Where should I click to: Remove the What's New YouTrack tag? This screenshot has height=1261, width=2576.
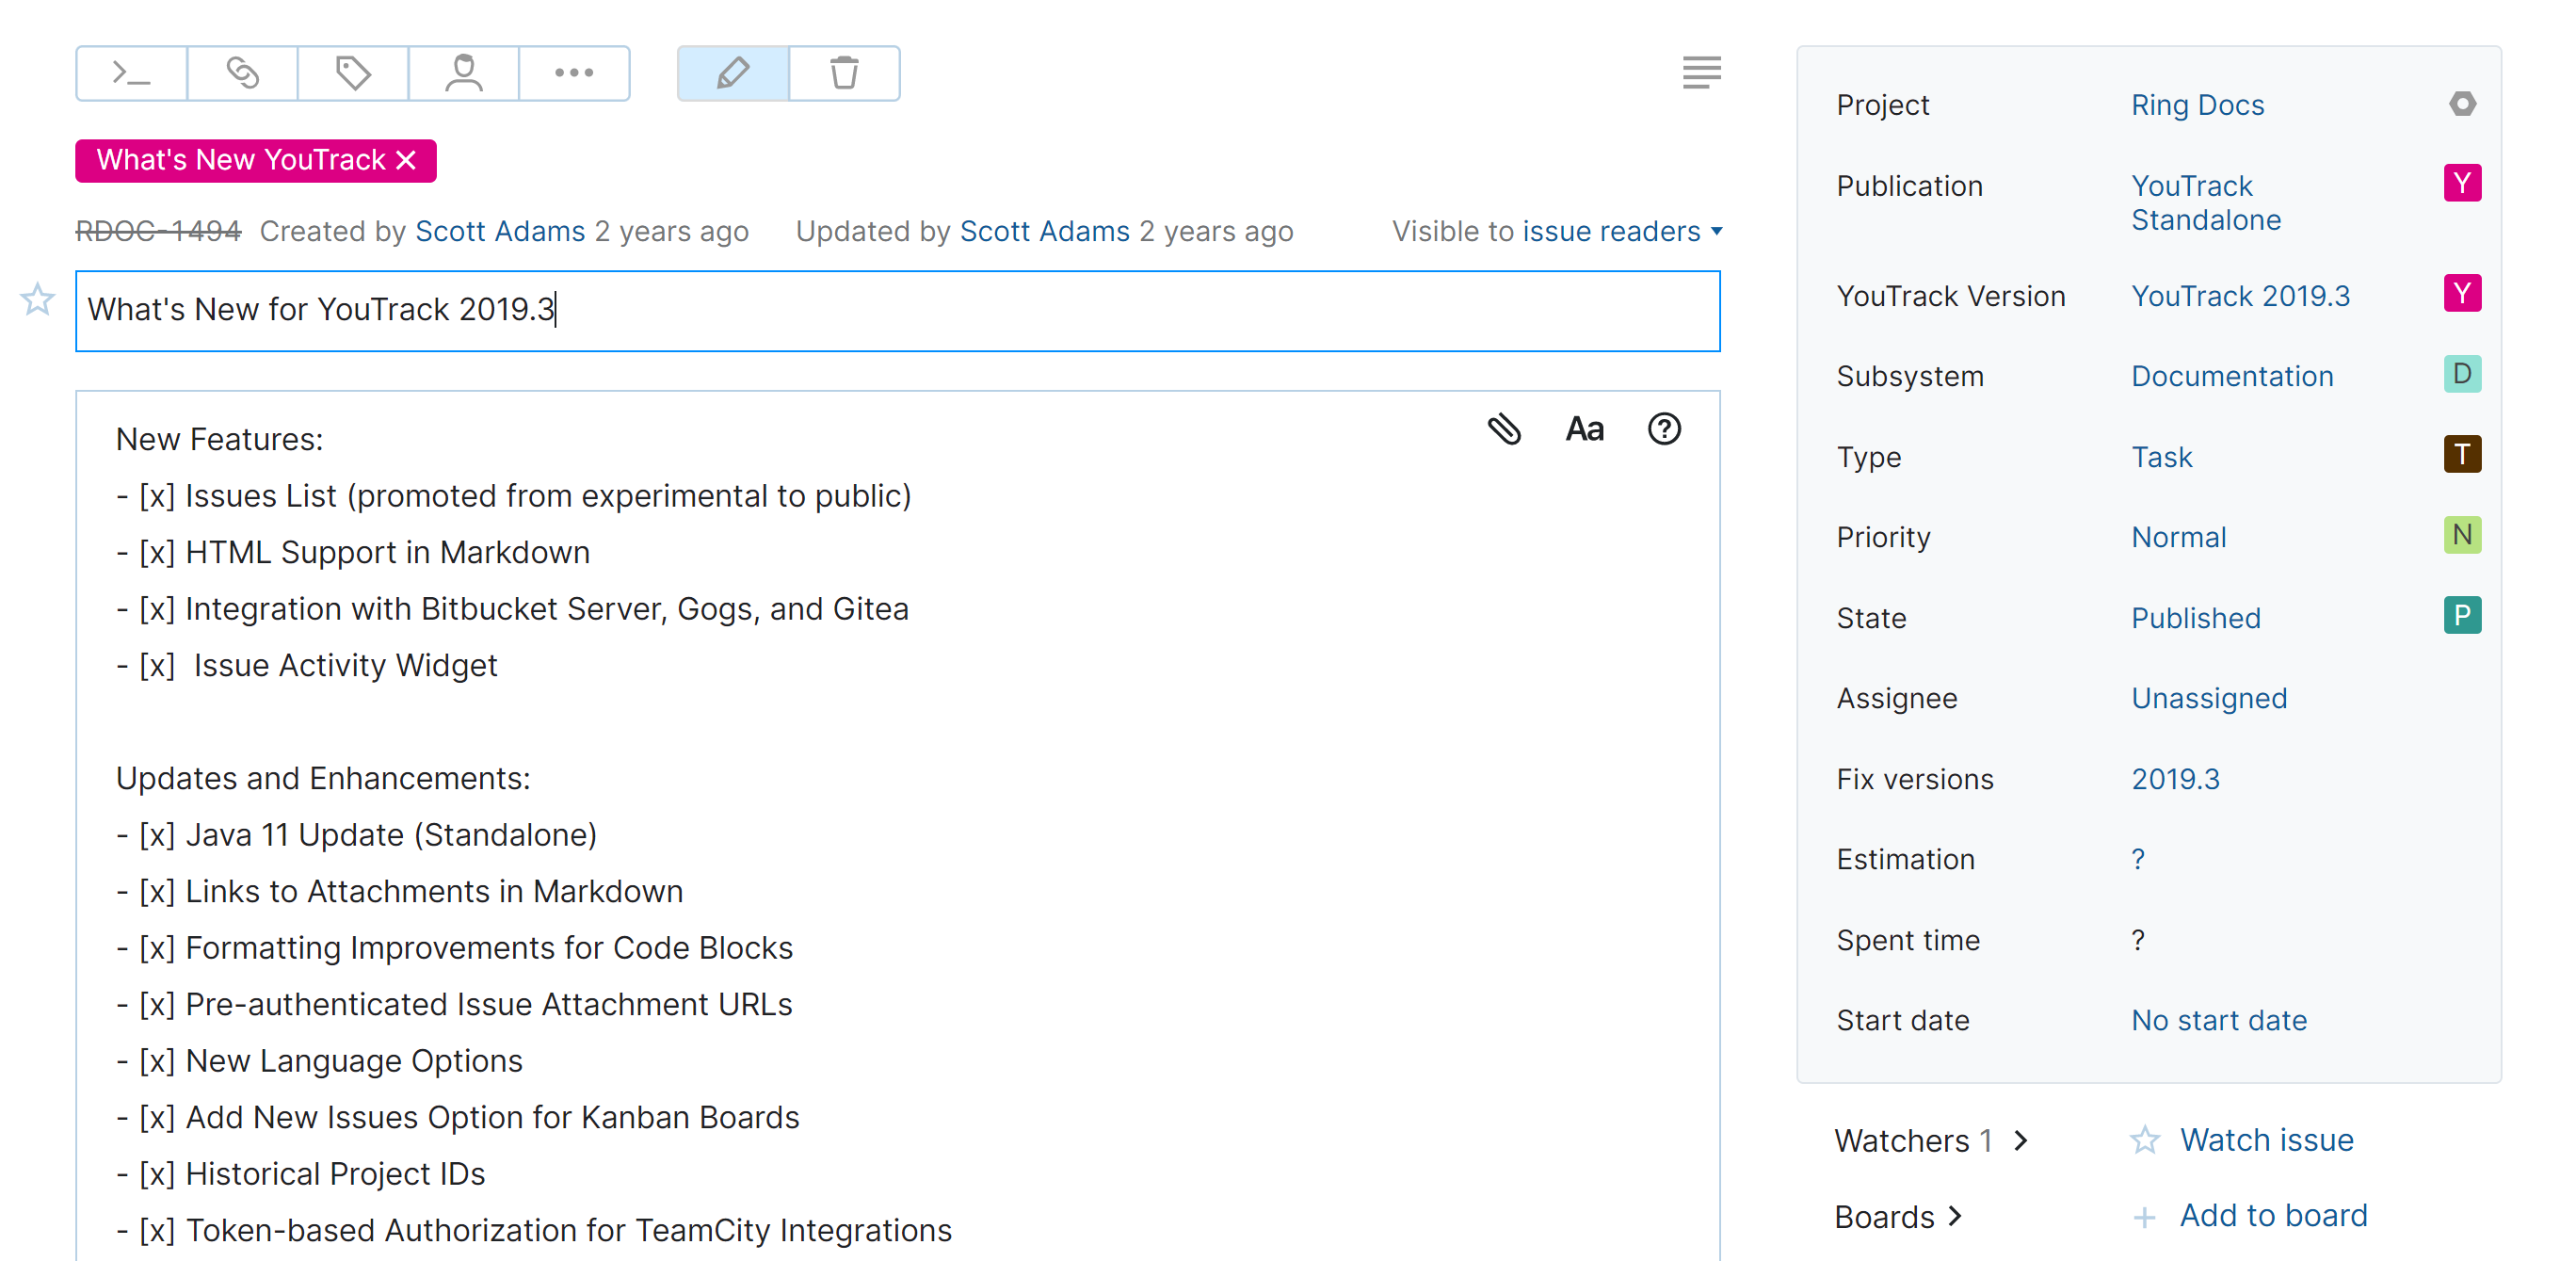tap(406, 160)
